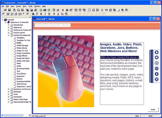This screenshot has height=118, width=162.
Task: Click the play arrow on course navigation bar
Action: click(157, 52)
